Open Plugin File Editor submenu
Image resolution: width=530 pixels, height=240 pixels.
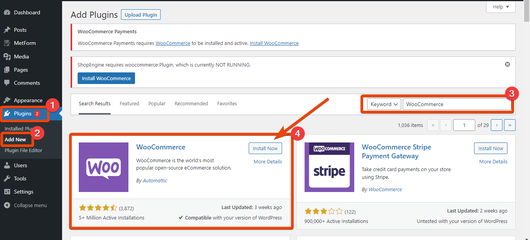[x=23, y=150]
